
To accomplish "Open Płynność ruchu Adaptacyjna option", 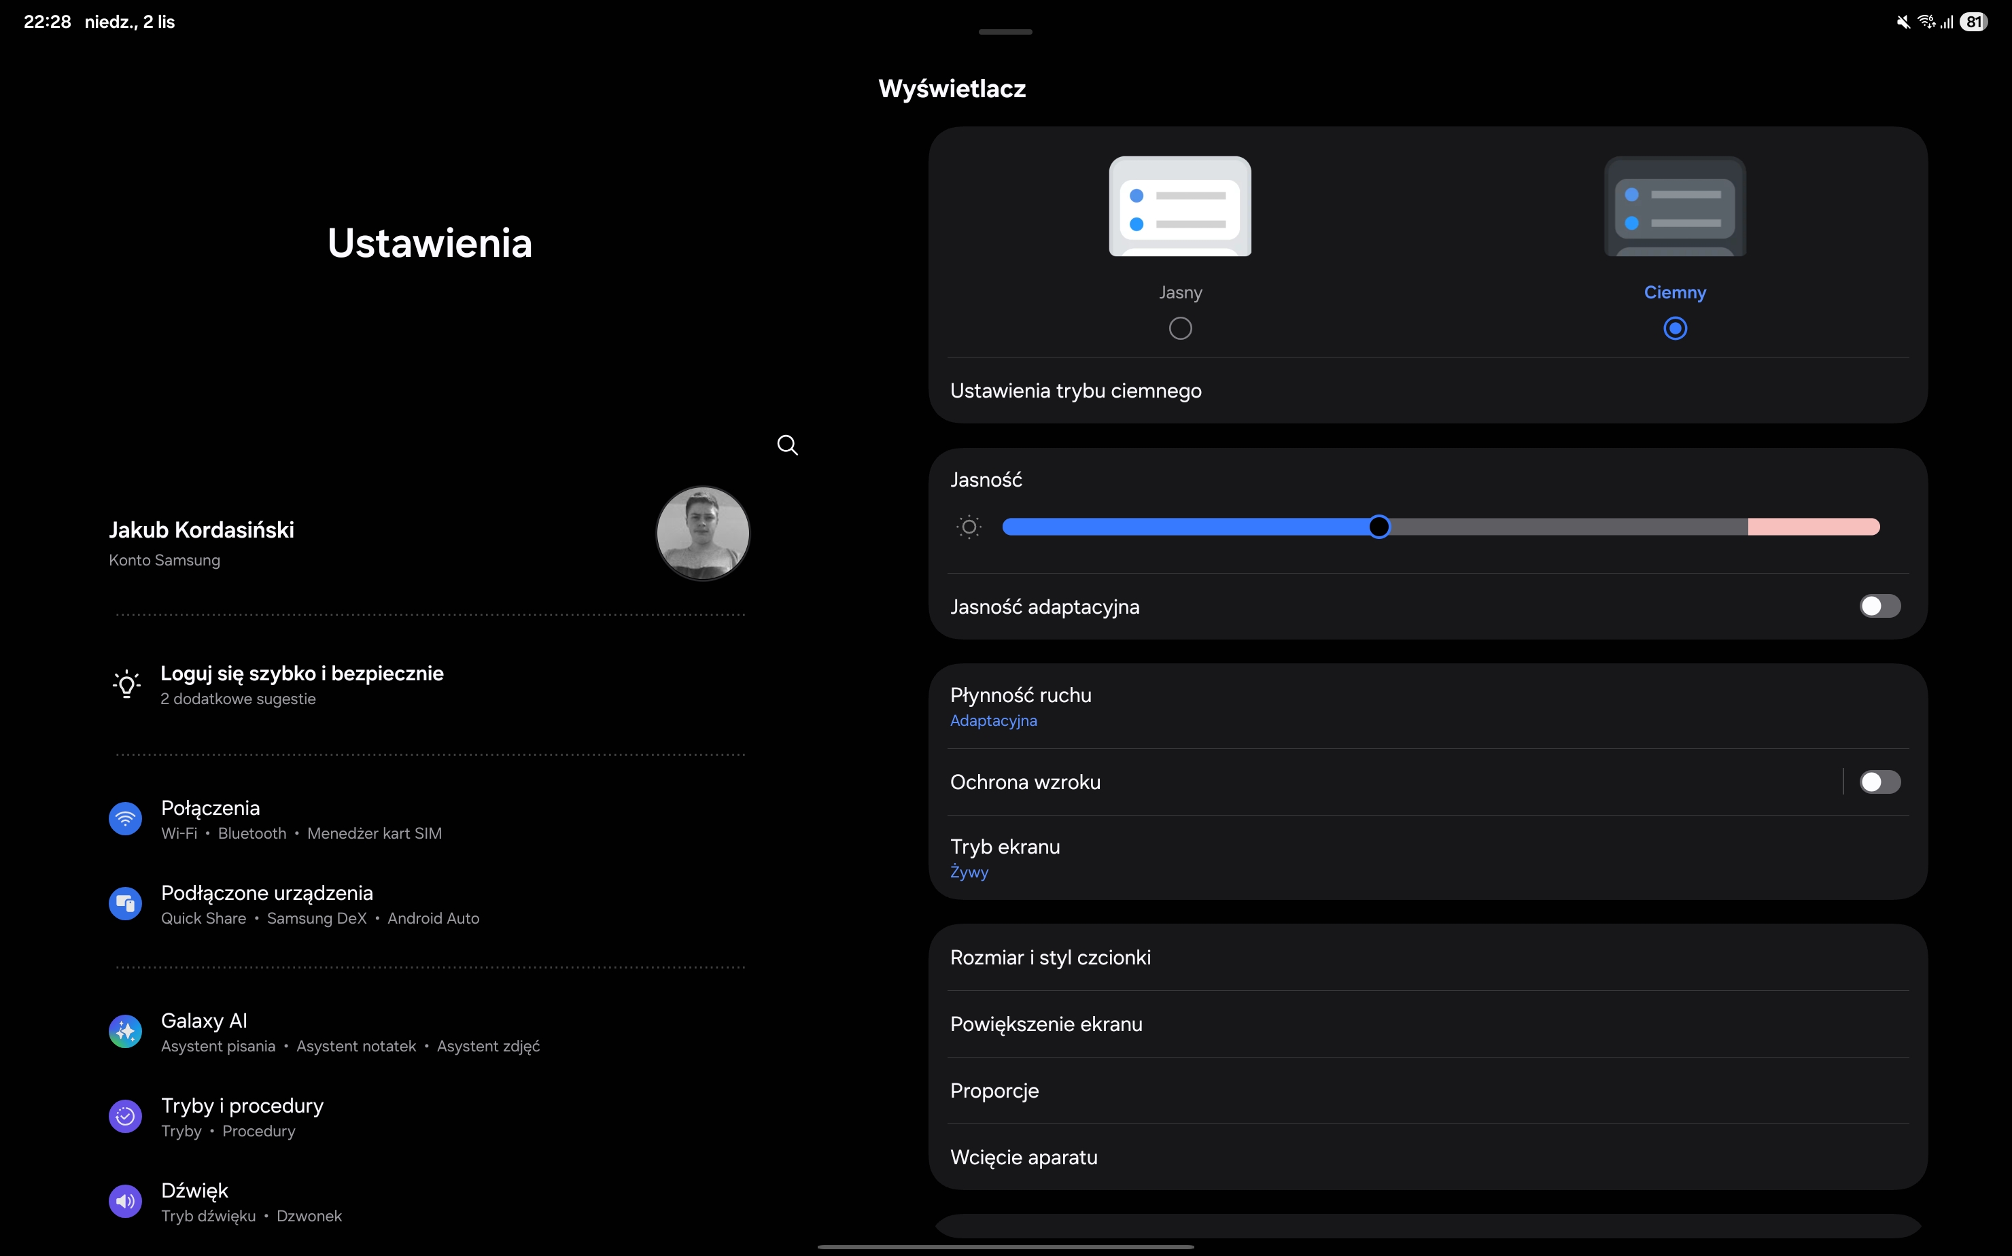I will coord(1020,706).
